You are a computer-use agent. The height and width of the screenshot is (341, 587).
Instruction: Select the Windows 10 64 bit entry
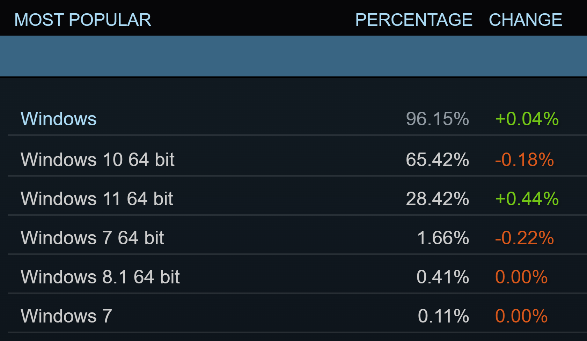[97, 160]
